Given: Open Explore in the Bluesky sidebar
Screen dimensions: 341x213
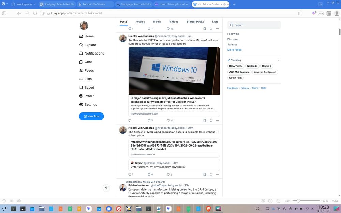Looking at the screenshot, I should point(88,45).
